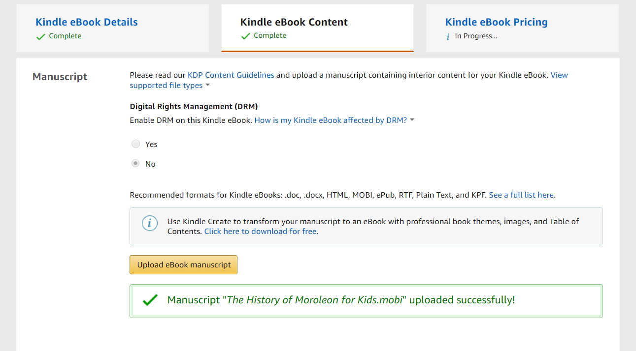
Task: Open the KDP Content Guidelines link
Action: click(x=231, y=75)
